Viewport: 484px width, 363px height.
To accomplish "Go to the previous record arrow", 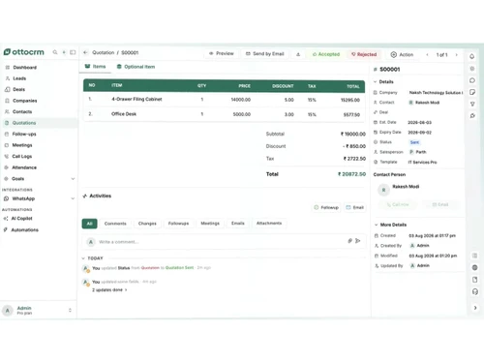I will 427,55.
